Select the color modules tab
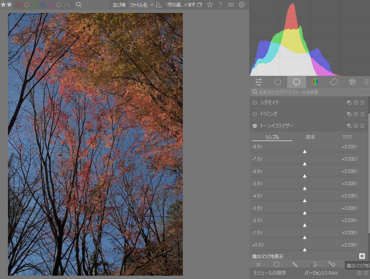This screenshot has height=279, width=370. pos(315,82)
